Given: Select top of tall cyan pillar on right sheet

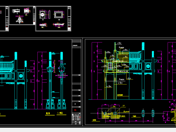Looking at the screenshot, I should (x=143, y=46).
